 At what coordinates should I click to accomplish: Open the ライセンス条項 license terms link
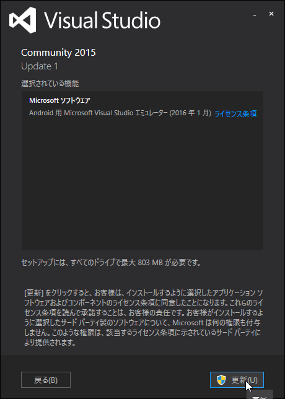[x=235, y=113]
